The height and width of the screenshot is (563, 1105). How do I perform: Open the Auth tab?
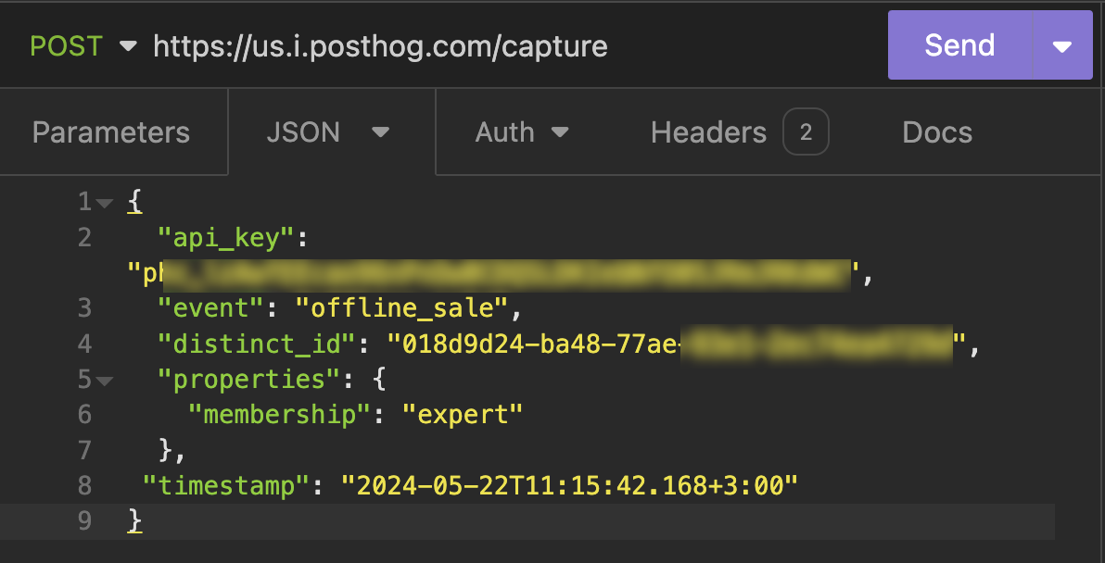point(504,132)
